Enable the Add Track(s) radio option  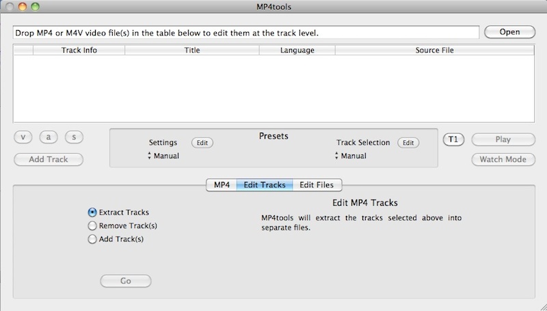pos(92,239)
